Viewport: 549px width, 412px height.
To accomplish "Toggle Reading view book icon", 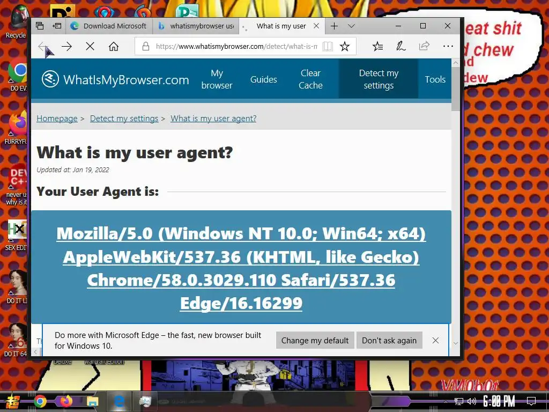I will pyautogui.click(x=328, y=46).
